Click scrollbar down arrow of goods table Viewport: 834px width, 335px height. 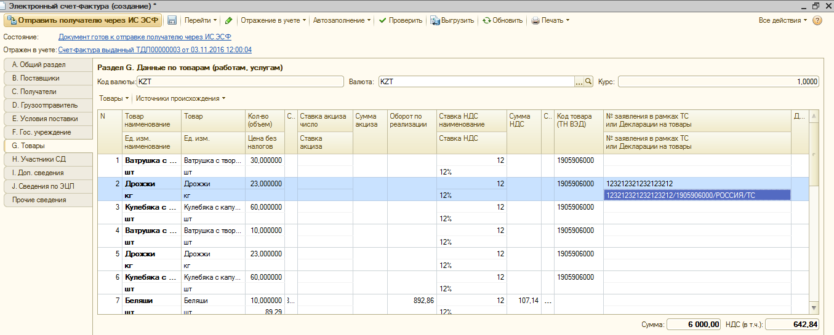tap(814, 307)
